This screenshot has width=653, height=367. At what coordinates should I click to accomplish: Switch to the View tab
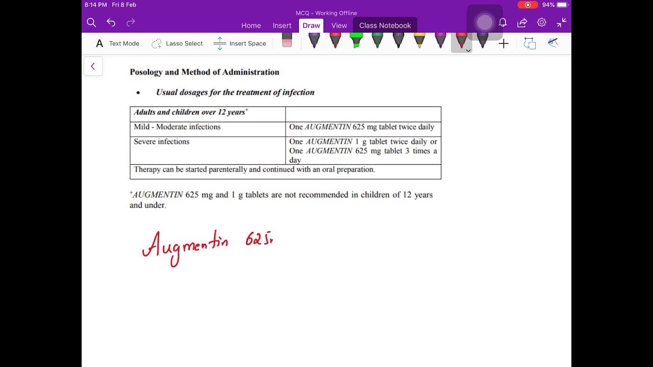[339, 25]
